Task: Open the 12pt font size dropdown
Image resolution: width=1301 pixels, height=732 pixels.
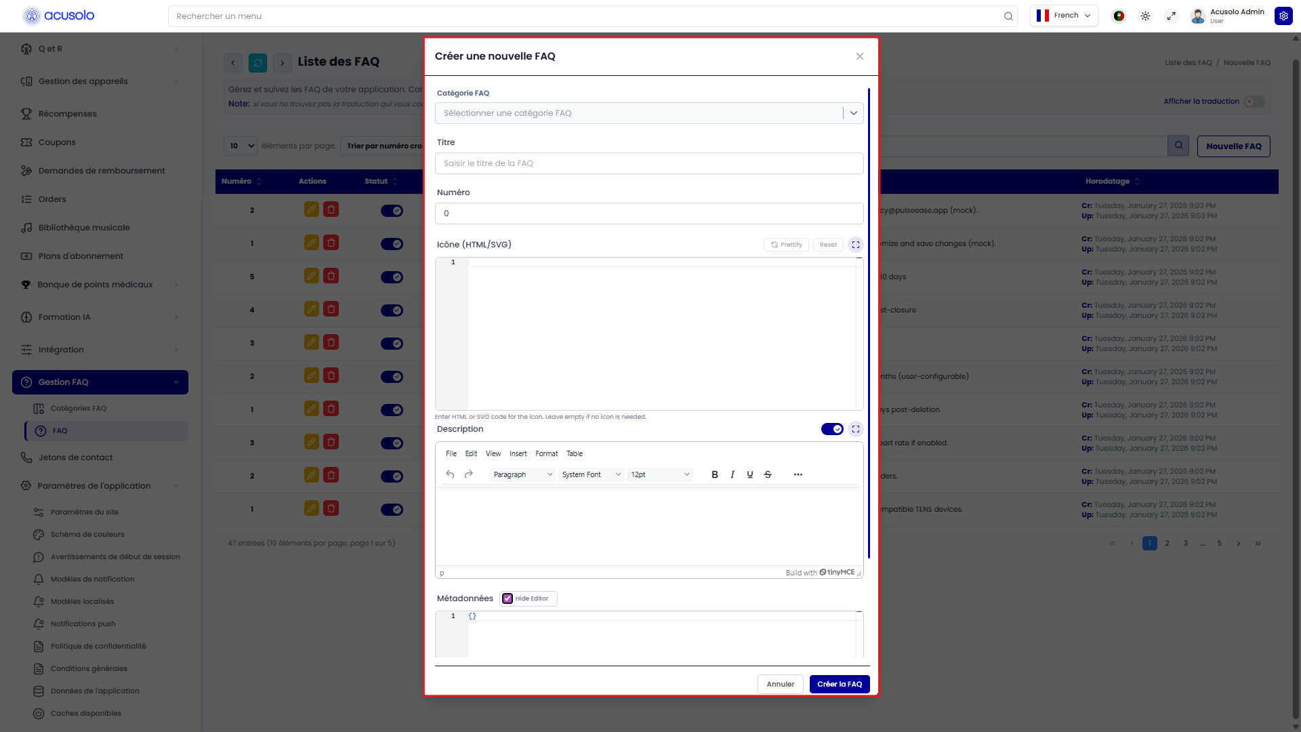Action: pyautogui.click(x=660, y=474)
